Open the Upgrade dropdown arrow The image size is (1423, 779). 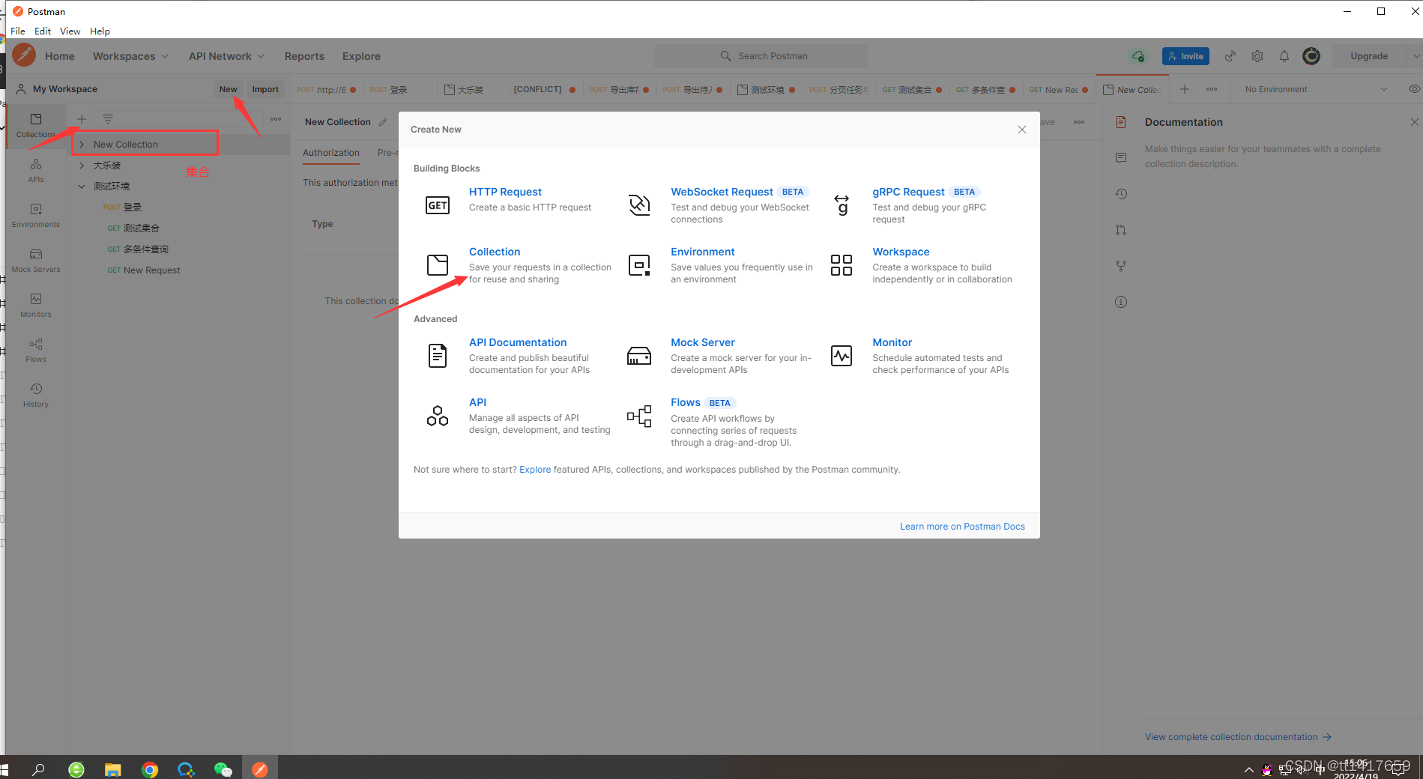pos(1416,56)
